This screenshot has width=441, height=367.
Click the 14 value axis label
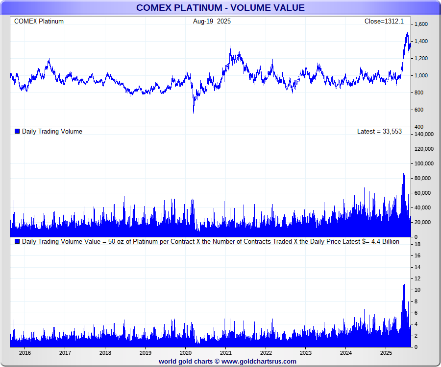417,267
